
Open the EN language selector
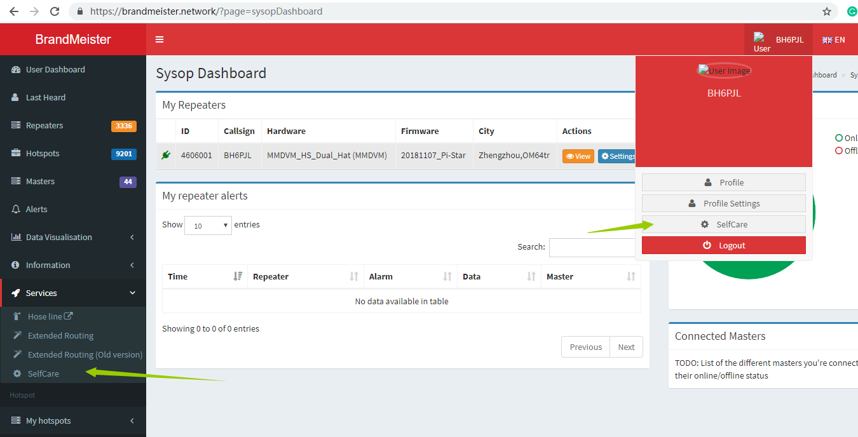coord(834,39)
